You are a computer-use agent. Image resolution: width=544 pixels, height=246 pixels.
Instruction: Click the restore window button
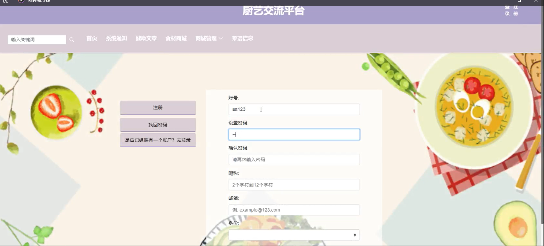pyautogui.click(x=520, y=1)
